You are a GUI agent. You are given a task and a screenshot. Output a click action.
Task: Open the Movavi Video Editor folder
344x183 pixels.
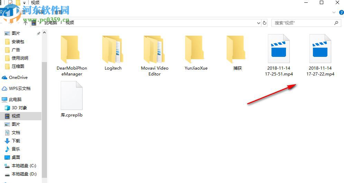coord(155,56)
